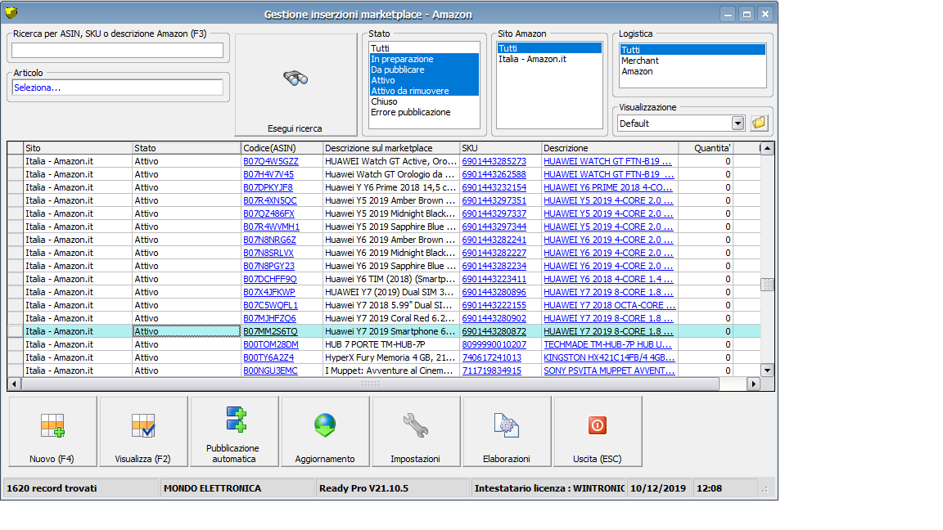Image resolution: width=943 pixels, height=530 pixels.
Task: Open description link TECHMADE TM-HUB-7P HUB
Action: (x=607, y=344)
